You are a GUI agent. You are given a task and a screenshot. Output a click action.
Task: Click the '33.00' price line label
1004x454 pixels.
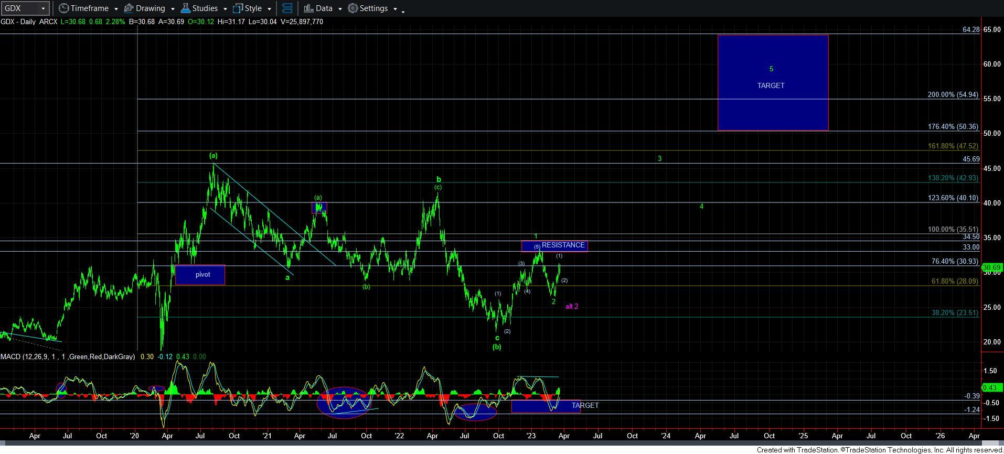click(x=971, y=247)
